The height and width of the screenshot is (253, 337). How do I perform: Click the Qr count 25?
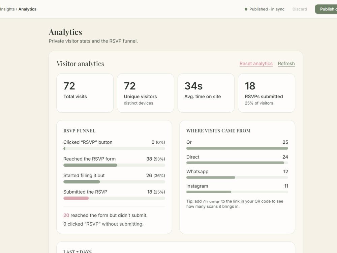(x=285, y=142)
